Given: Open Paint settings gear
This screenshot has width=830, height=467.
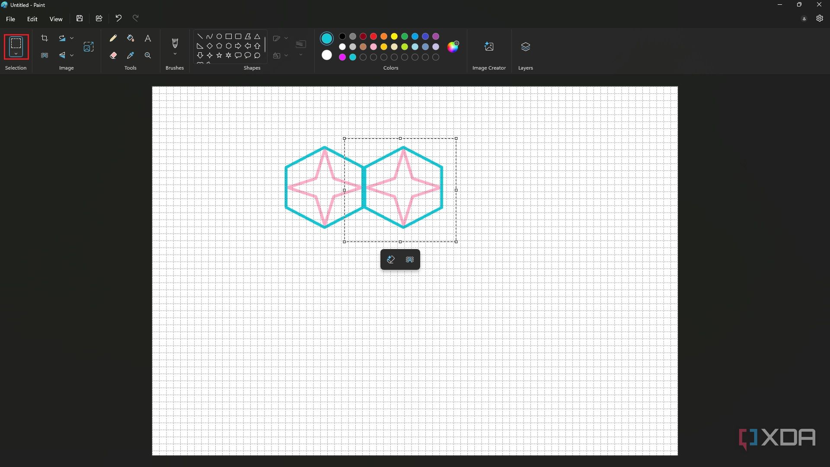Looking at the screenshot, I should pos(820,18).
